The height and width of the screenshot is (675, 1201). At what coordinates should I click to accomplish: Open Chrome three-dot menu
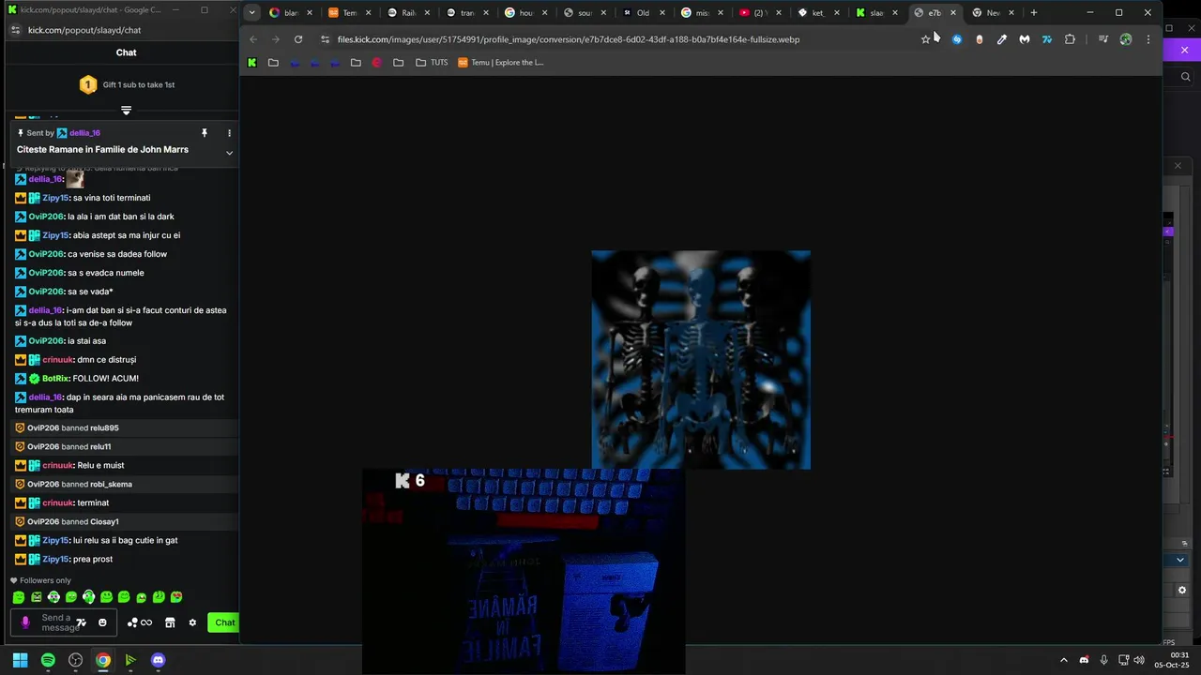point(1148,39)
